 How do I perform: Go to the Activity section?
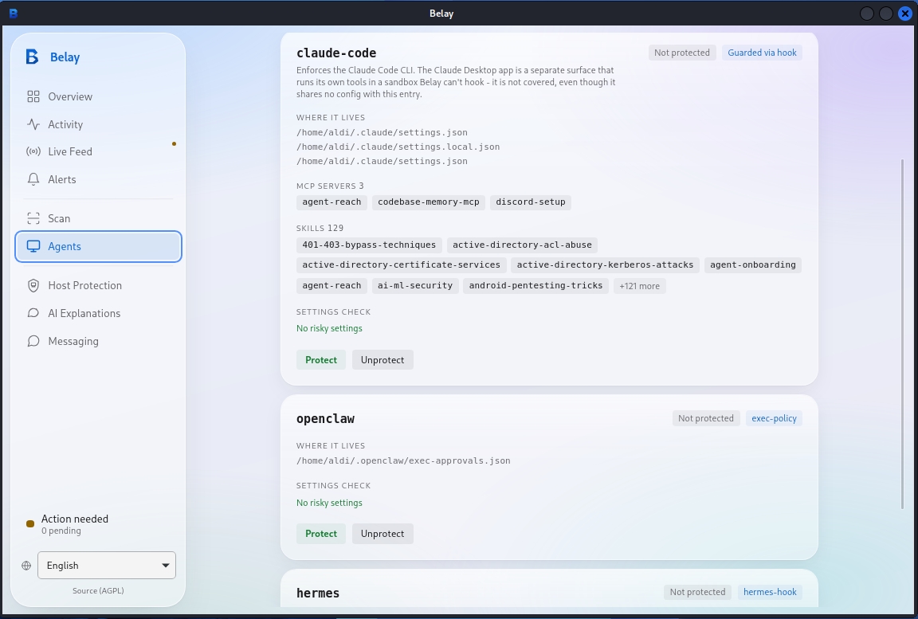(98, 124)
